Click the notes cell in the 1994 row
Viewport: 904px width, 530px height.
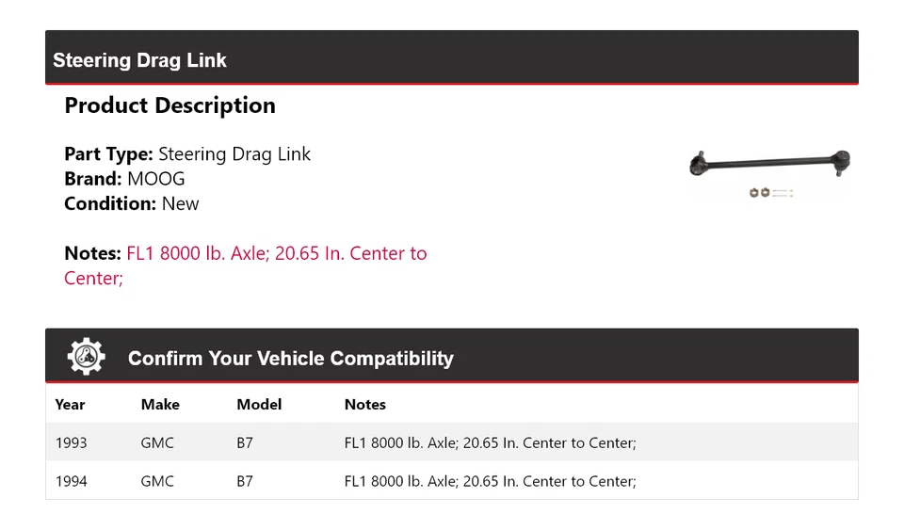coord(490,481)
